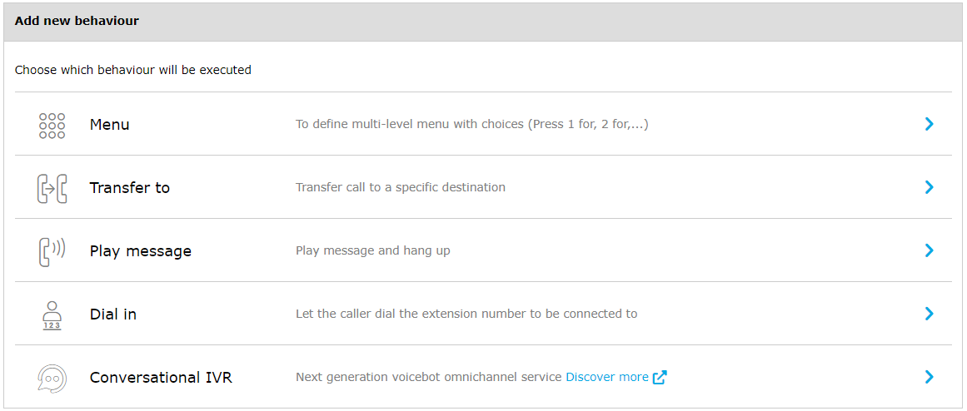
Task: Click the external link icon beside Discover more
Action: 660,378
